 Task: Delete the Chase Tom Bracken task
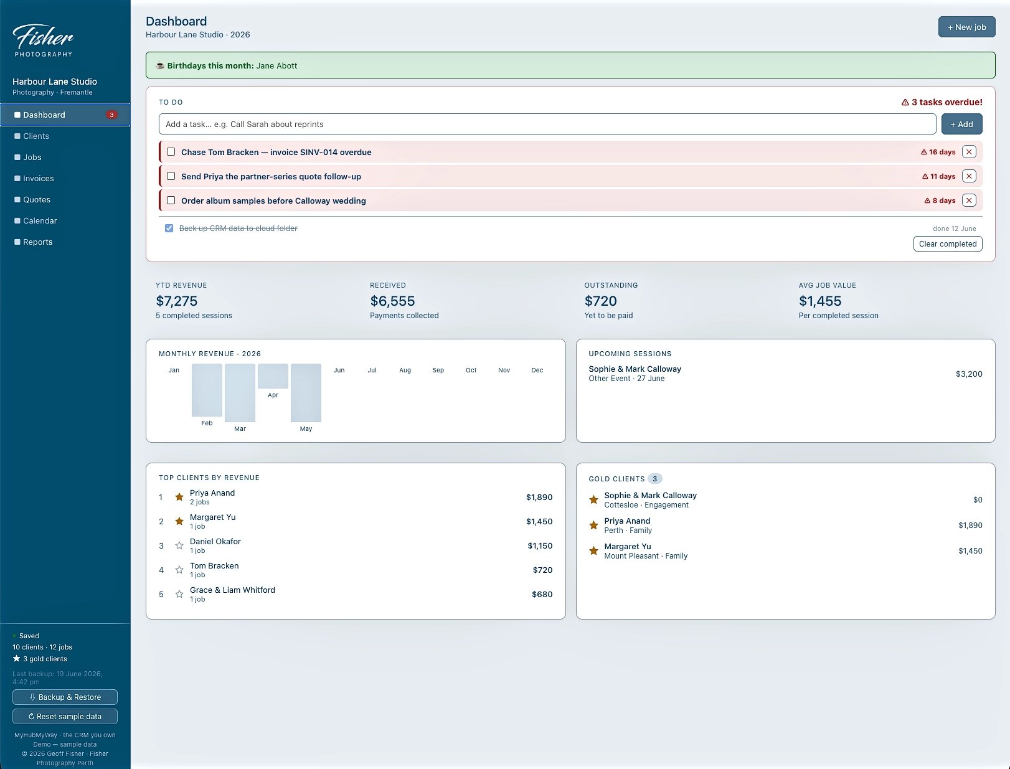[969, 152]
